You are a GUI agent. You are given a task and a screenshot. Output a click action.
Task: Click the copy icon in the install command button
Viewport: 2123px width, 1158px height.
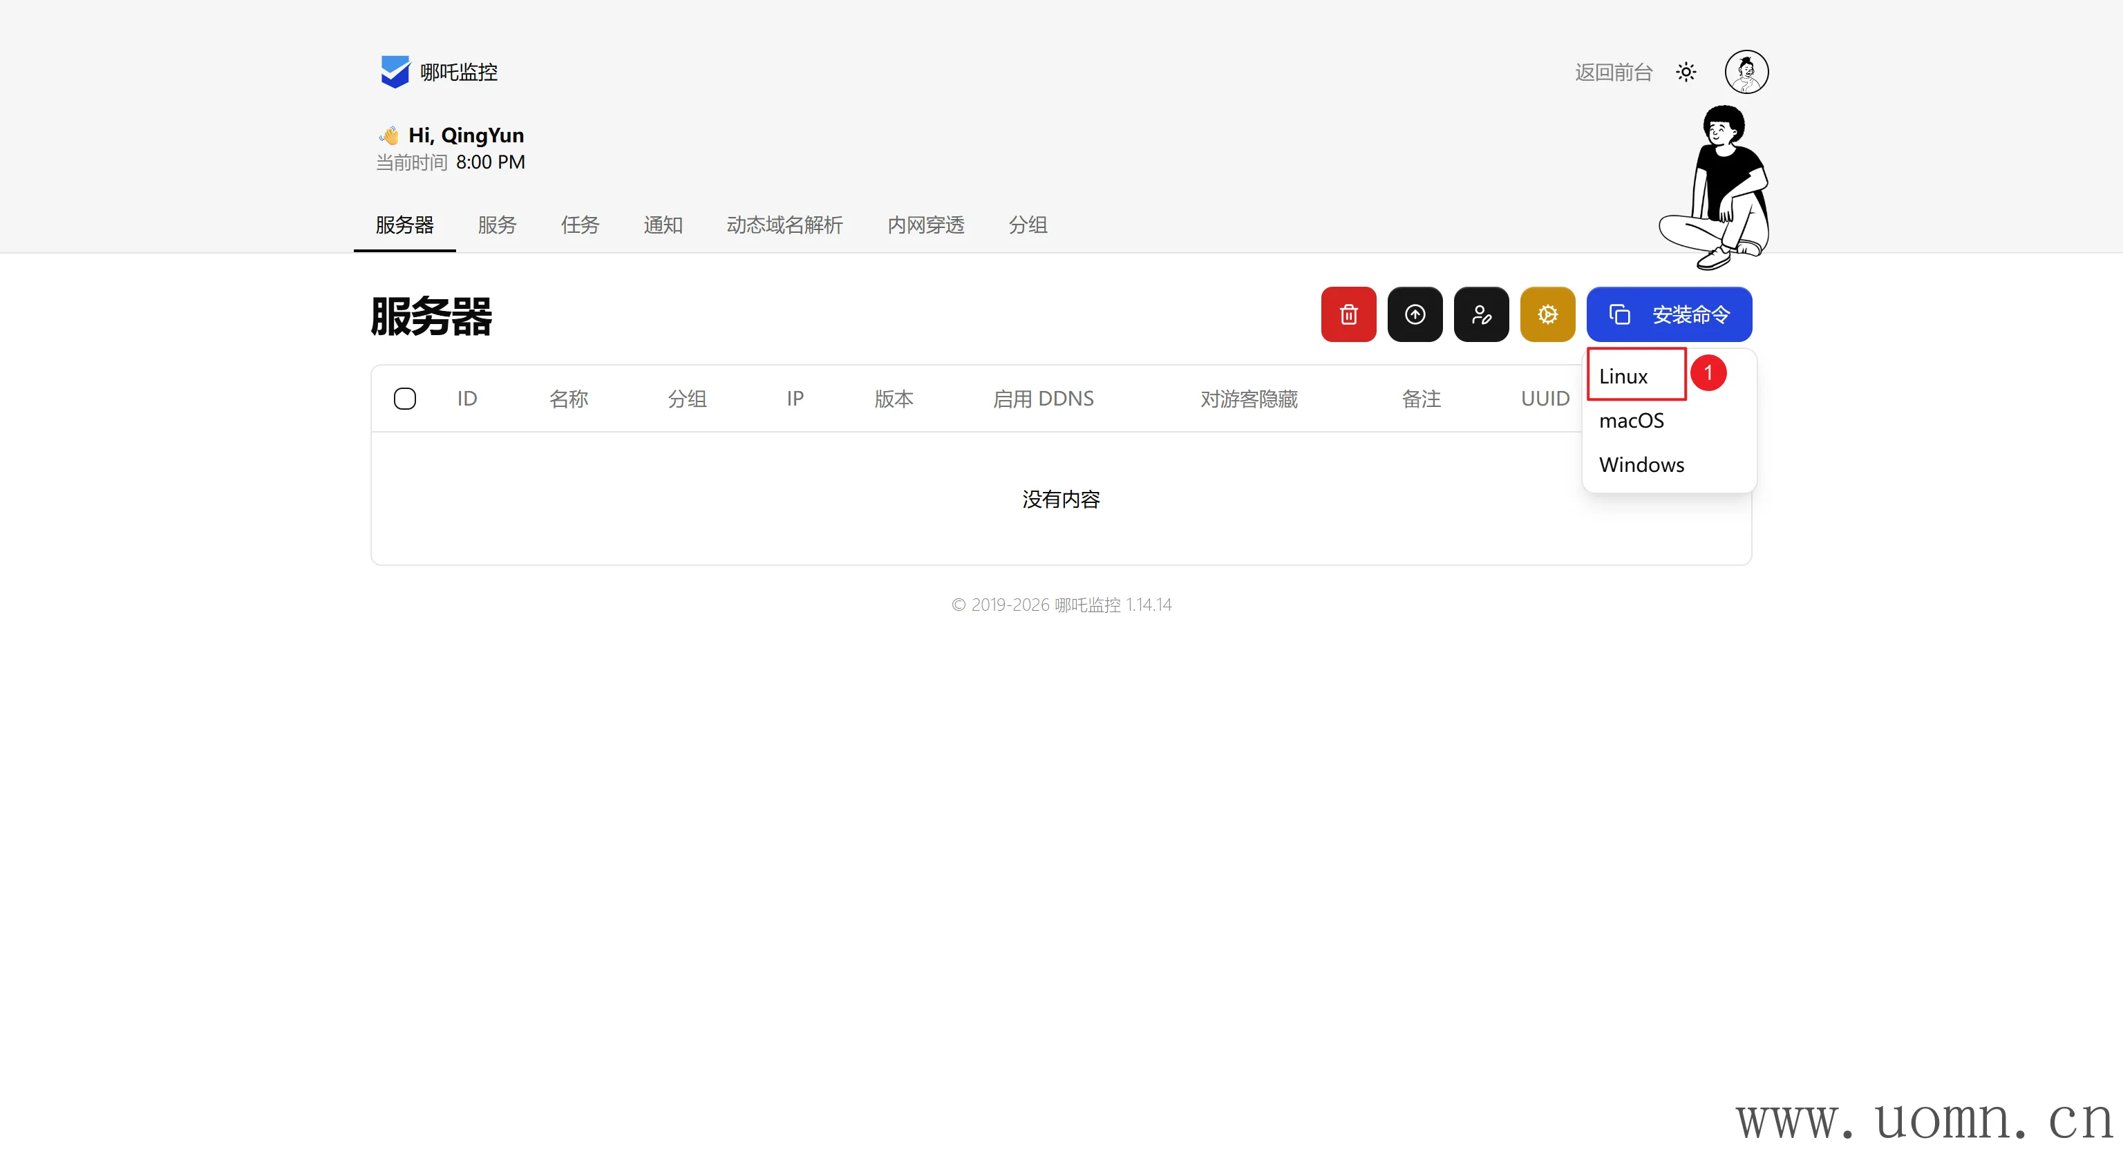click(1619, 314)
